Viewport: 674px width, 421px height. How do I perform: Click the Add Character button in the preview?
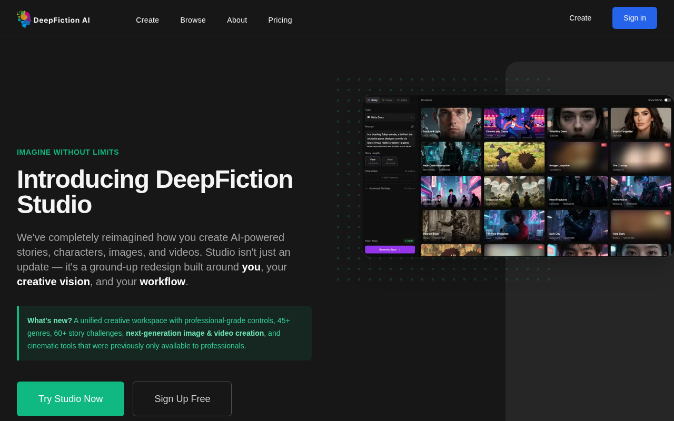click(390, 177)
